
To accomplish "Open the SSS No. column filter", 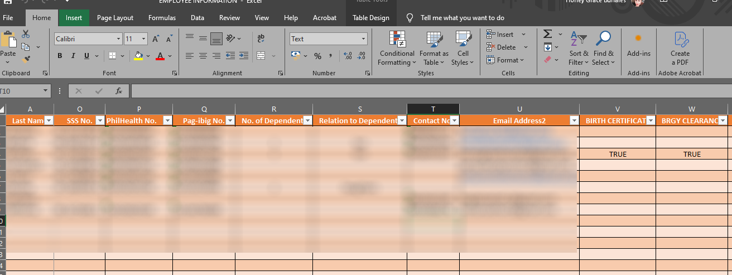I will [x=100, y=120].
